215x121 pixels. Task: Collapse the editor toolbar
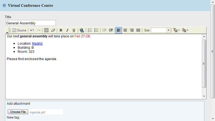coord(7,32)
